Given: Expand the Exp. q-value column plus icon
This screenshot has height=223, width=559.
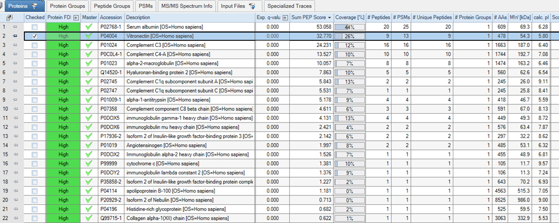Looking at the screenshot, I should 285,18.
